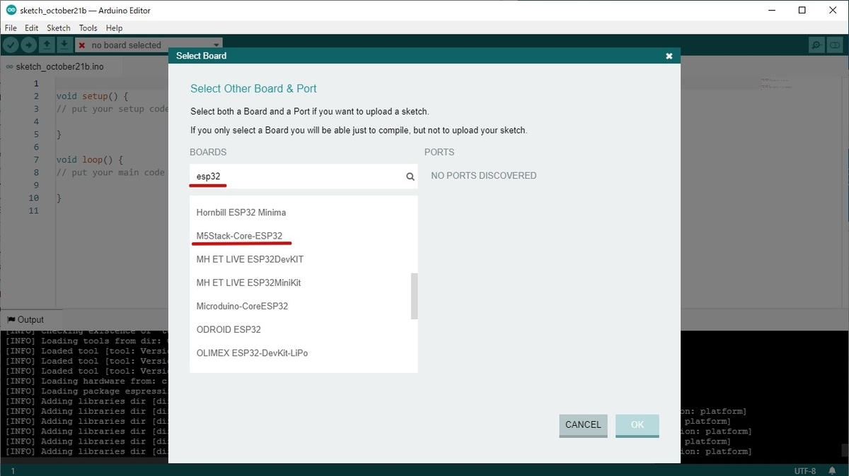This screenshot has width=849, height=476.
Task: Select ODROID ESP32 board
Action: (304, 330)
